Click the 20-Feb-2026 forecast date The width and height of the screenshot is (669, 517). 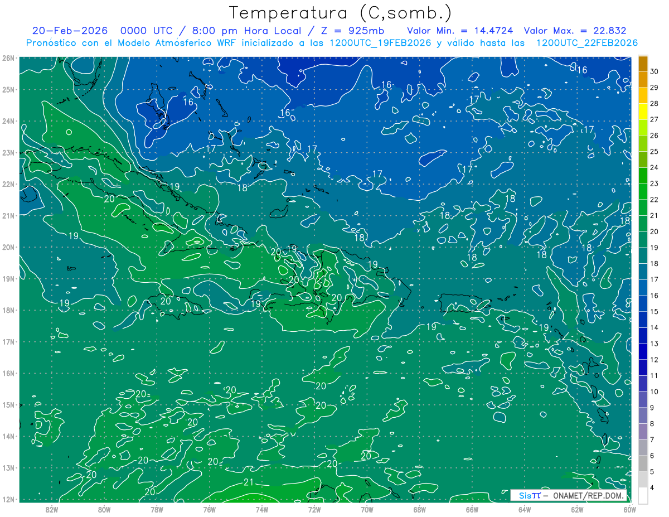(70, 31)
